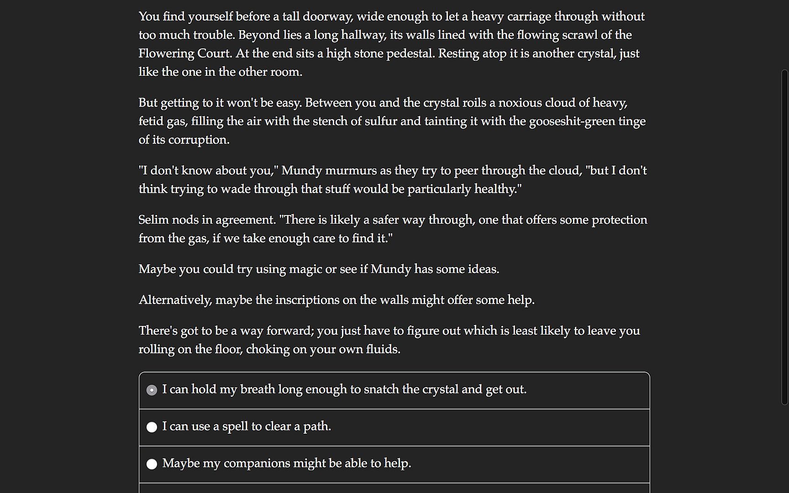Click the "I can use a spell" label text
The image size is (789, 493).
coord(247,426)
